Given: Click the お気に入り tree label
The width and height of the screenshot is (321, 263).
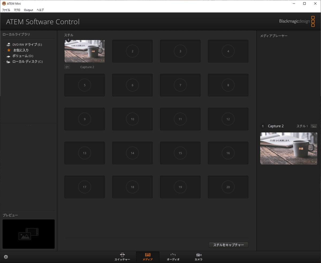Looking at the screenshot, I should pyautogui.click(x=21, y=50).
